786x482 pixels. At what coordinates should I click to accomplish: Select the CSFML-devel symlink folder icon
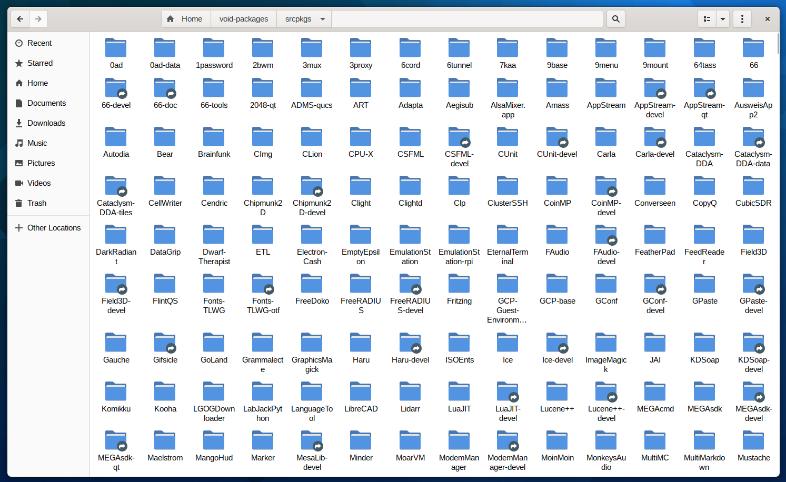(459, 136)
